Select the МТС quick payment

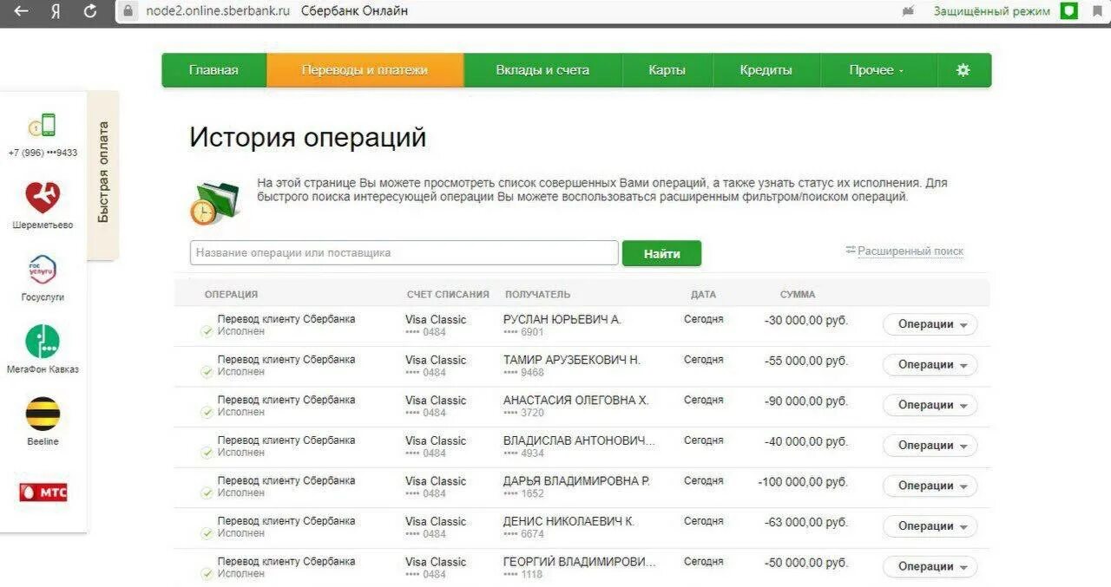pos(43,492)
